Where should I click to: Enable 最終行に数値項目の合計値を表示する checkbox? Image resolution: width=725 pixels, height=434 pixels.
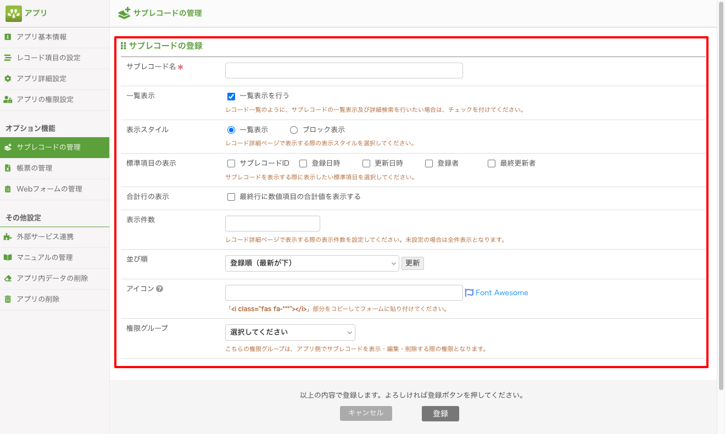point(231,197)
